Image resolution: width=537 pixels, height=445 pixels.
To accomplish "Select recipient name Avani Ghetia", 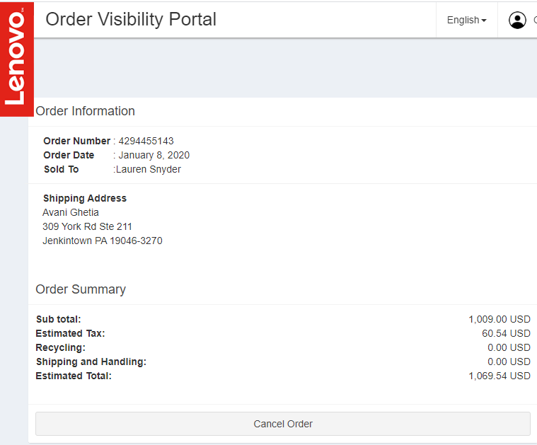I will (x=71, y=212).
